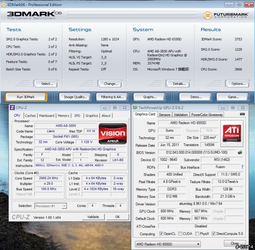The width and height of the screenshot is (255, 250).
Task: Open the Validation tab in GPU-Z
Action: (x=180, y=115)
